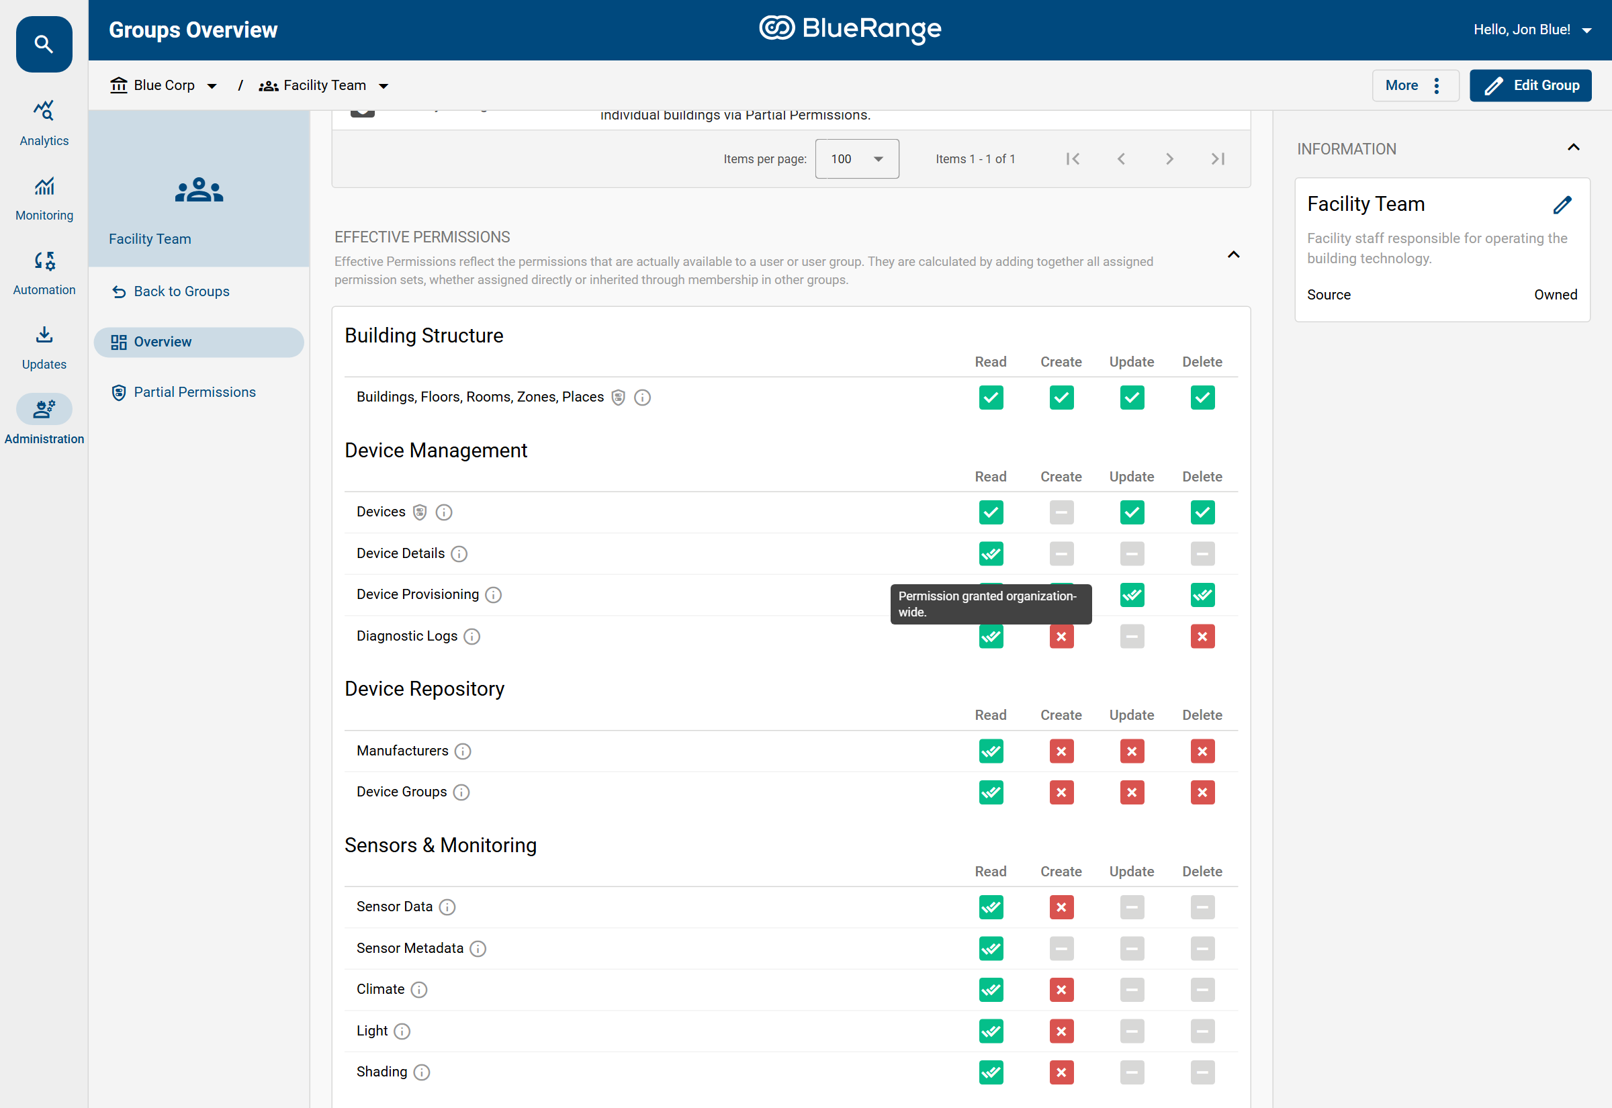Click info icon next to Device Provisioning
Screen dimensions: 1612x1108
(x=493, y=595)
